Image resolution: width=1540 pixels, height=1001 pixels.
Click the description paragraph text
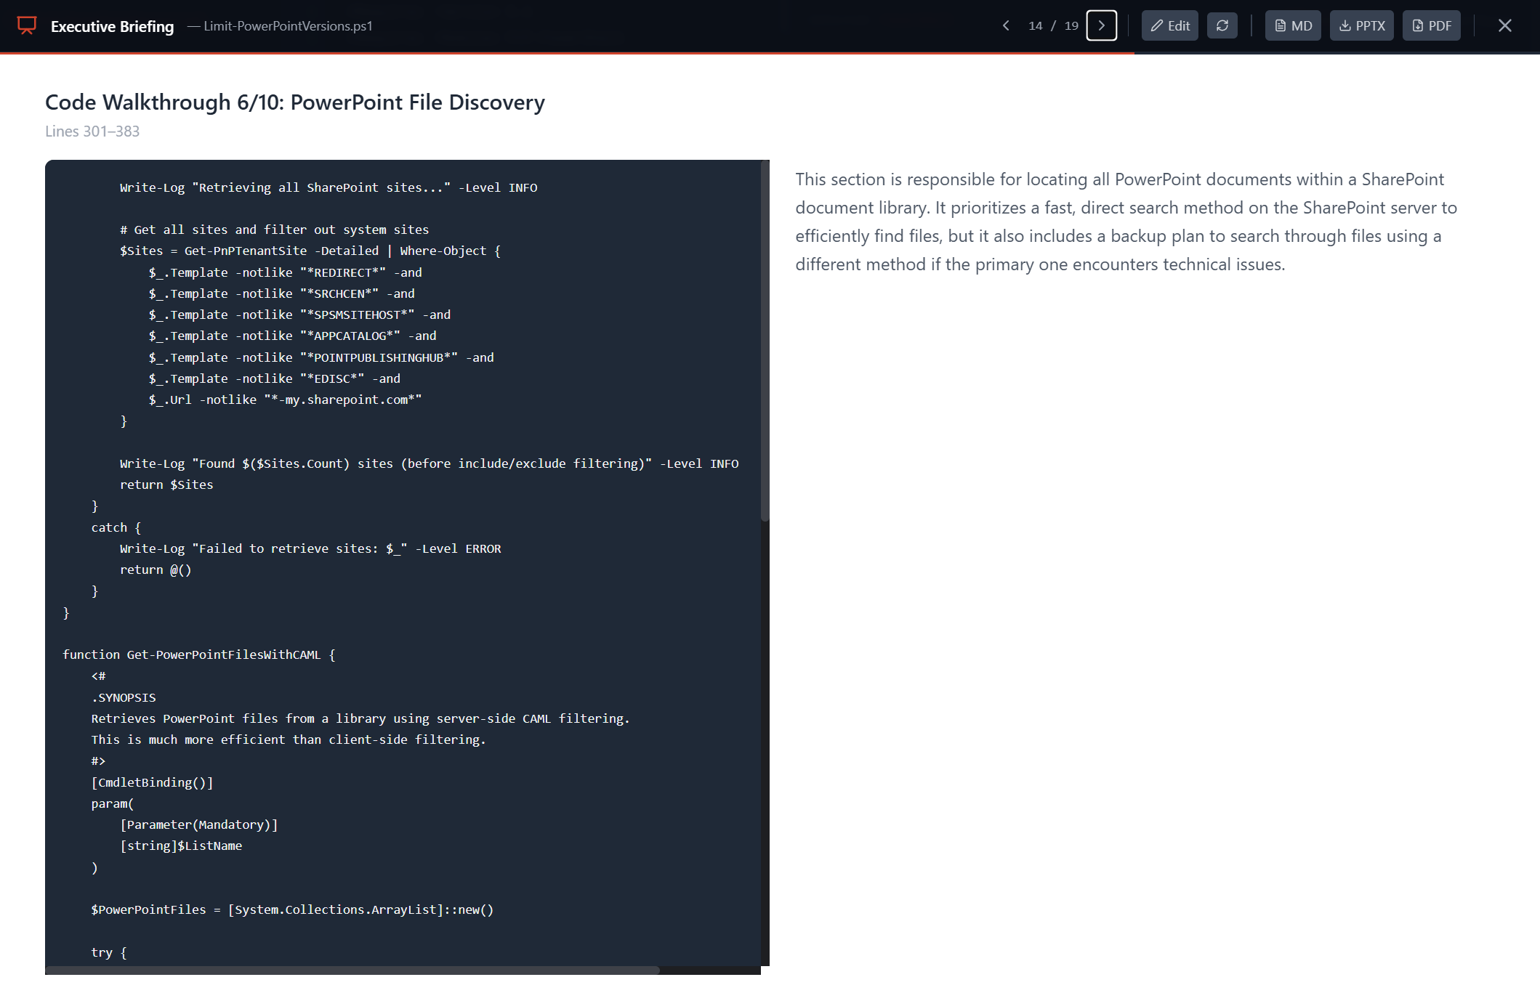tap(1125, 222)
